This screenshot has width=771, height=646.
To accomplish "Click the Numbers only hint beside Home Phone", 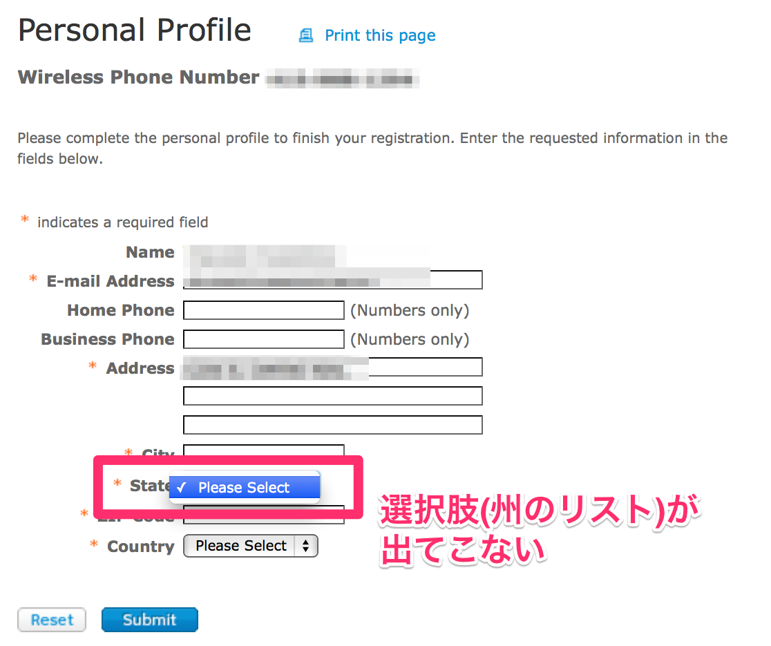I will coord(410,310).
